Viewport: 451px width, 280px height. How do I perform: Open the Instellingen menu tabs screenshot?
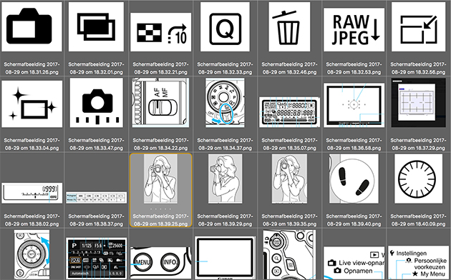[x=418, y=262]
